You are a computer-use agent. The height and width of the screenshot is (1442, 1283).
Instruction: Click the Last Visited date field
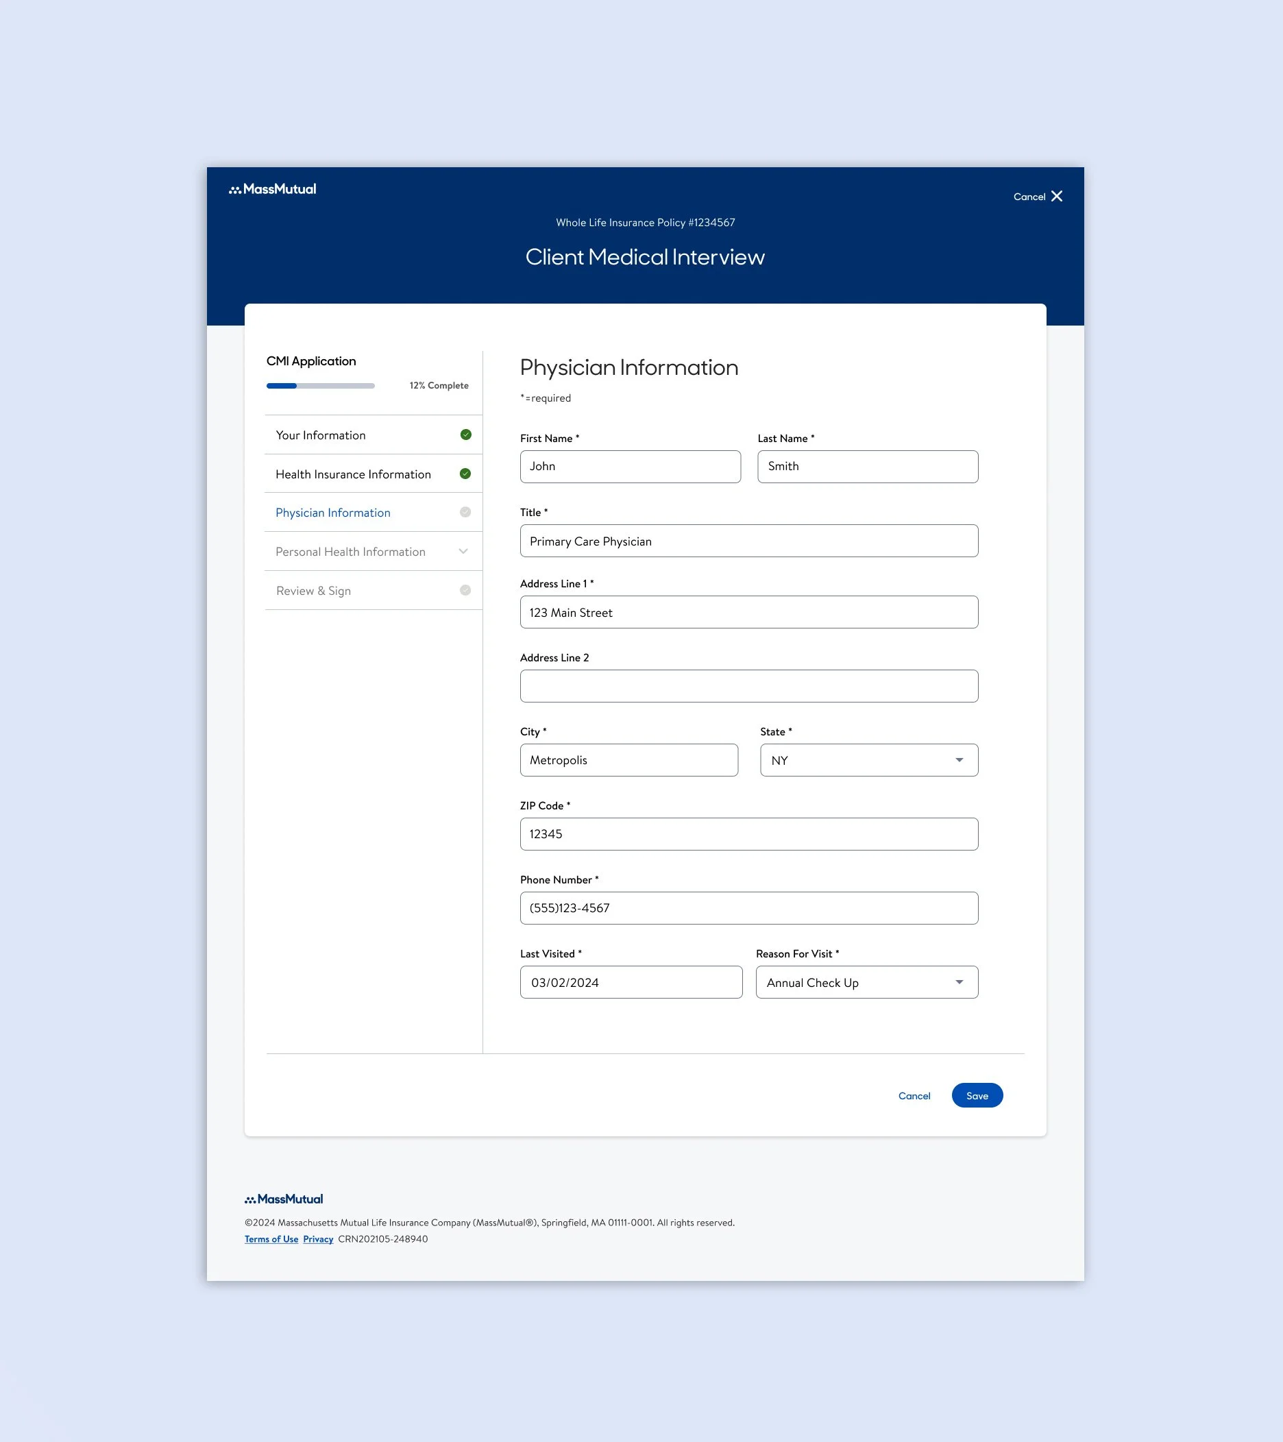coord(631,982)
